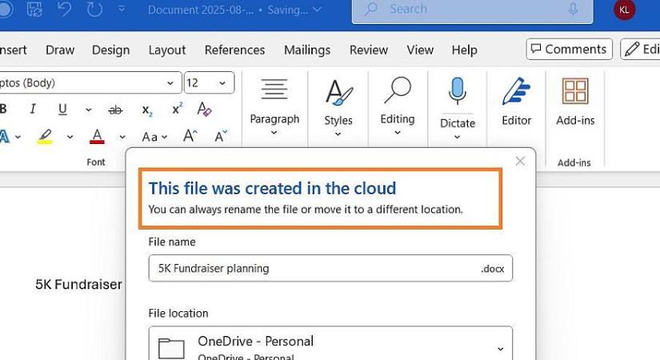The image size is (660, 360).
Task: Open the Paragraph group
Action: (274, 106)
